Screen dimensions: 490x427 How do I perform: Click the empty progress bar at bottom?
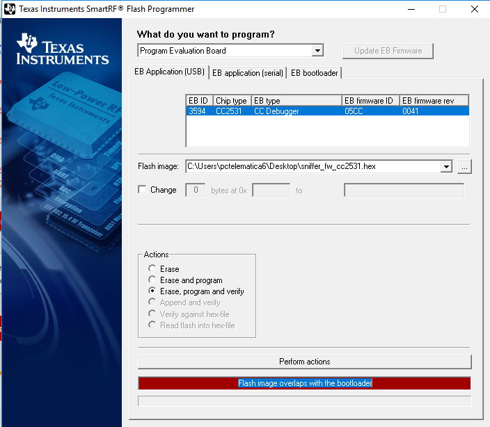[x=305, y=401]
